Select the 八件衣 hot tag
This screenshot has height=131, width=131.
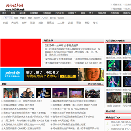point(45,18)
